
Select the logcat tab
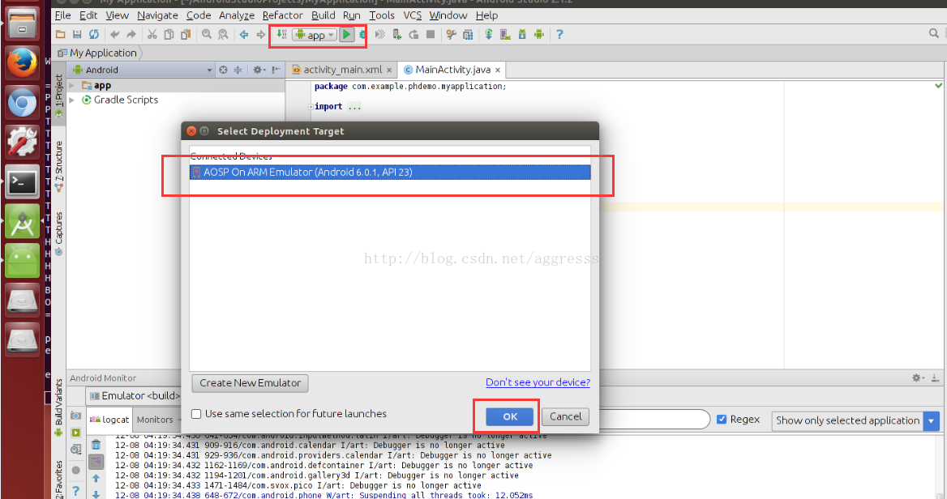point(109,420)
